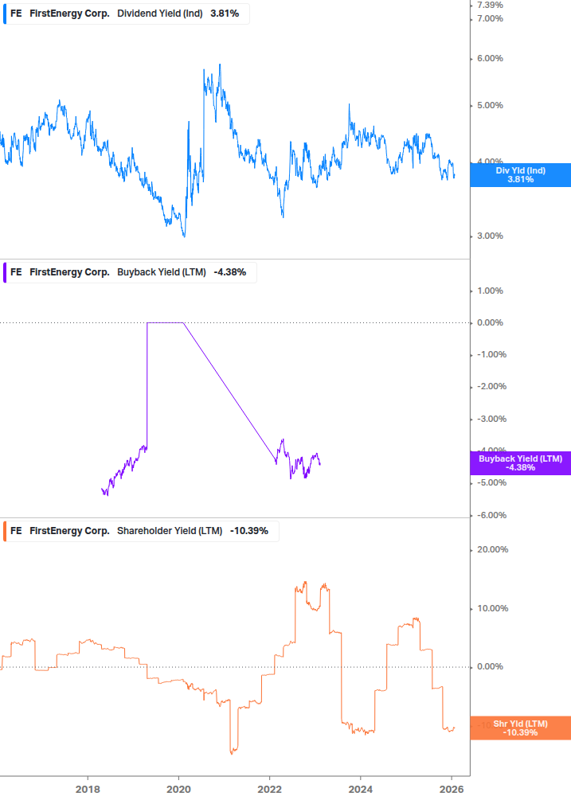This screenshot has width=571, height=800.
Task: Click the -5.00% axis value in buyback chart
Action: point(491,482)
